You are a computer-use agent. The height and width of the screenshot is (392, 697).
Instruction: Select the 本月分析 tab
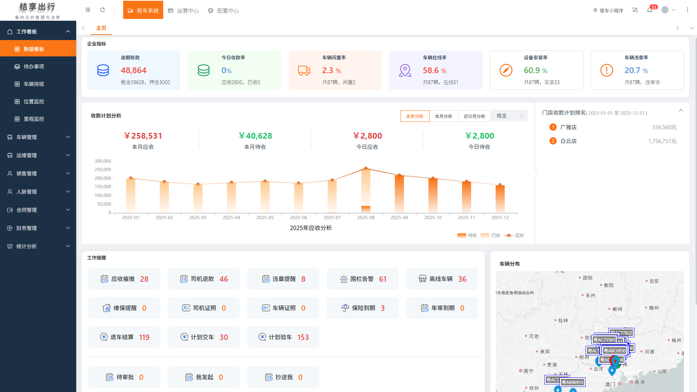coord(443,116)
